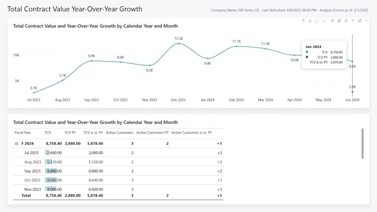The image size is (377, 212).
Task: Select the Nov 2023 8.0K data point
Action: (x=149, y=65)
